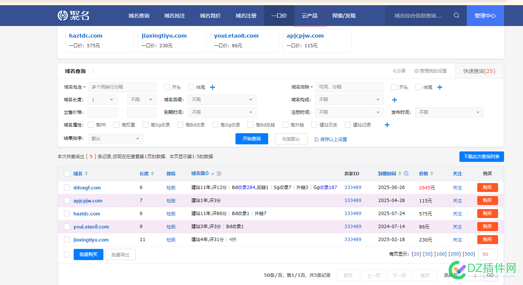Click 管理中心 button in header
523x285 pixels.
coord(485,16)
